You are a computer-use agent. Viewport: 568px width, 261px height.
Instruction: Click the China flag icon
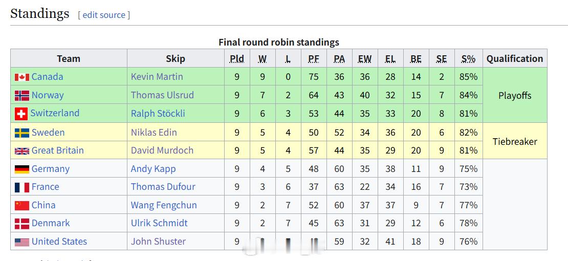(x=21, y=206)
